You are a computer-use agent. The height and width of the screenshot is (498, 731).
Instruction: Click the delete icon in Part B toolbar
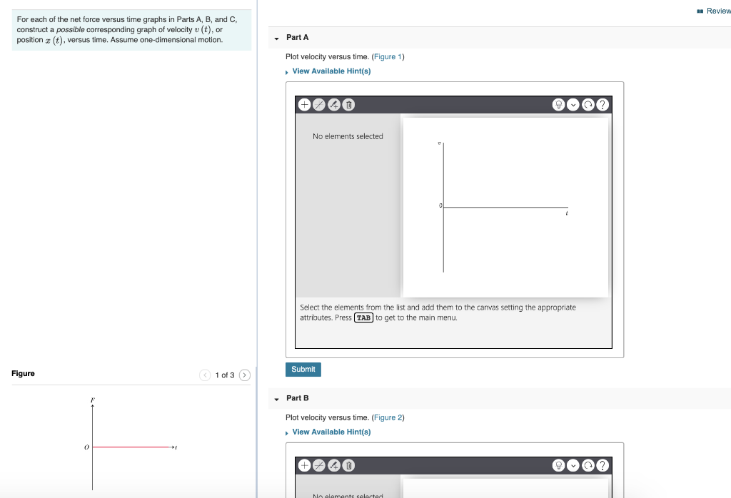(x=348, y=465)
